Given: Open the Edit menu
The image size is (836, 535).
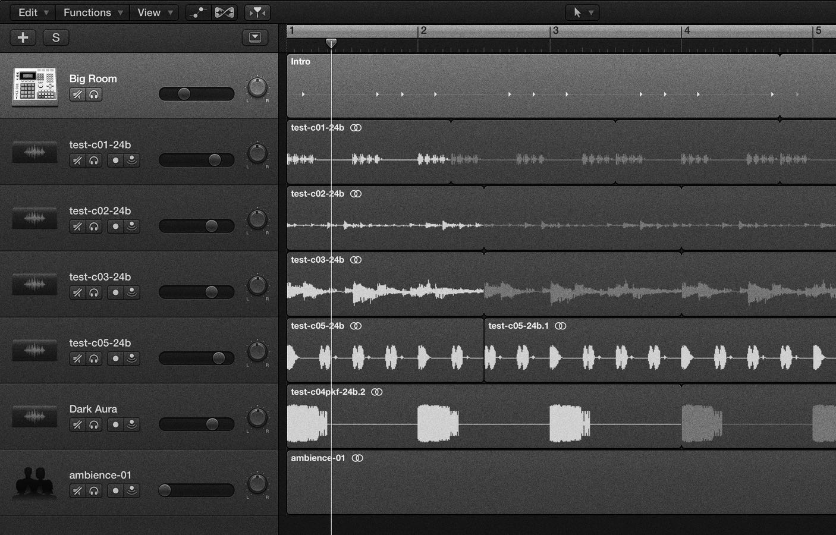Looking at the screenshot, I should [x=33, y=12].
